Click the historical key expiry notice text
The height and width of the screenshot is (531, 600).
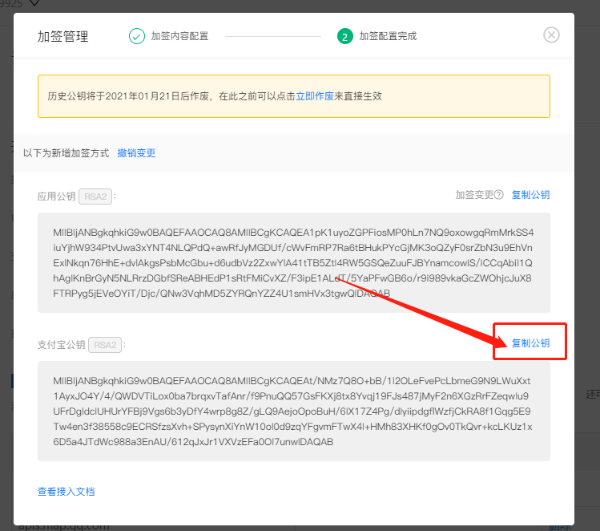point(215,96)
